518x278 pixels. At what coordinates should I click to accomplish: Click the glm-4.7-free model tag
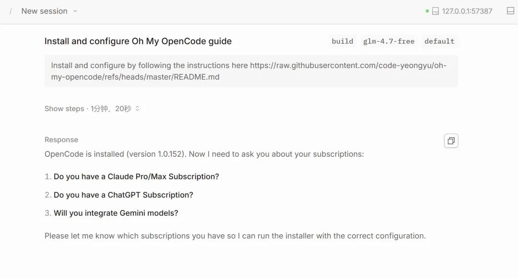point(388,41)
